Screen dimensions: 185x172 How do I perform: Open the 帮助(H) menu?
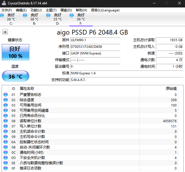pos(81,10)
